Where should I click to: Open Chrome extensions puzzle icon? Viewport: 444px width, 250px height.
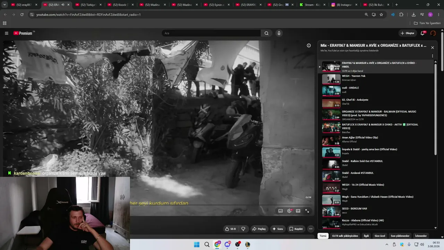401,15
